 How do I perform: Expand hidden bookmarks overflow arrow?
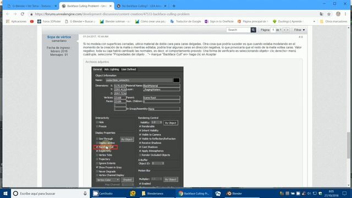pyautogui.click(x=314, y=21)
